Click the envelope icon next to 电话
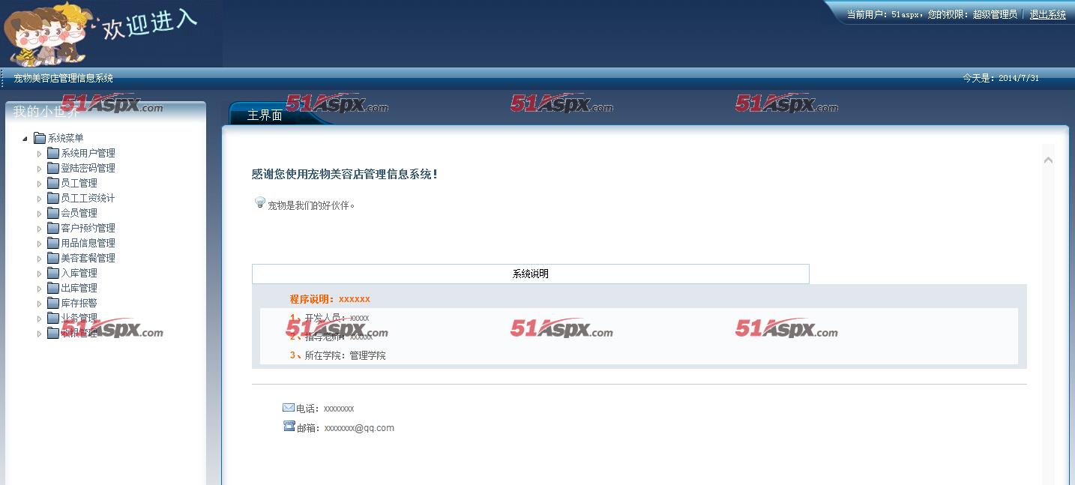1075x485 pixels. coord(289,408)
